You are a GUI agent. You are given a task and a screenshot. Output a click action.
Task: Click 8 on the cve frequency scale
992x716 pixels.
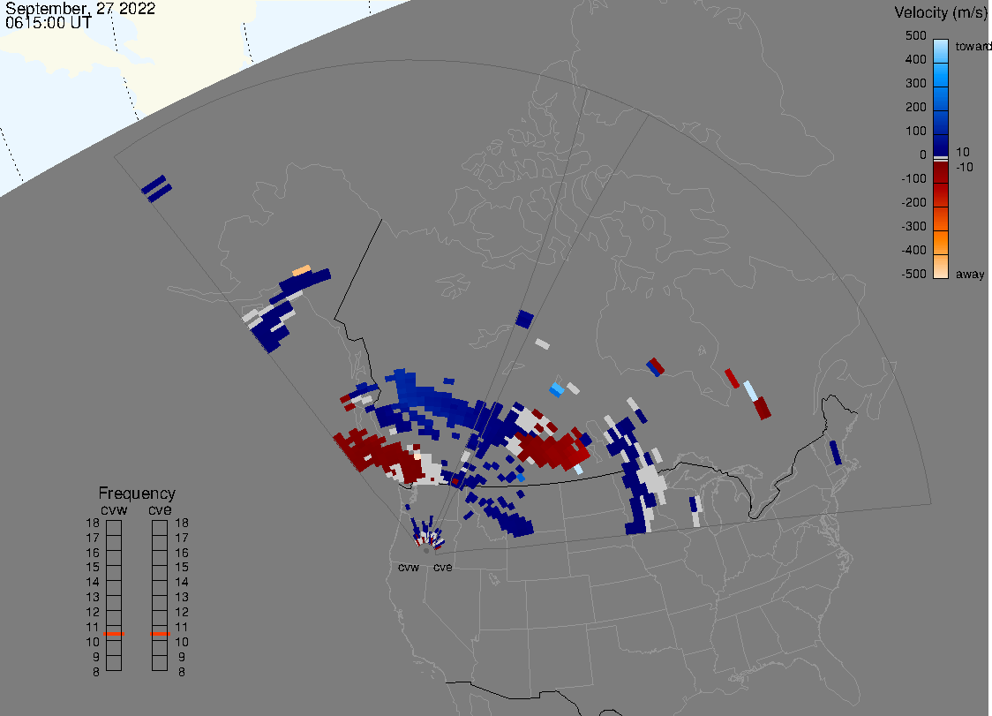(182, 672)
